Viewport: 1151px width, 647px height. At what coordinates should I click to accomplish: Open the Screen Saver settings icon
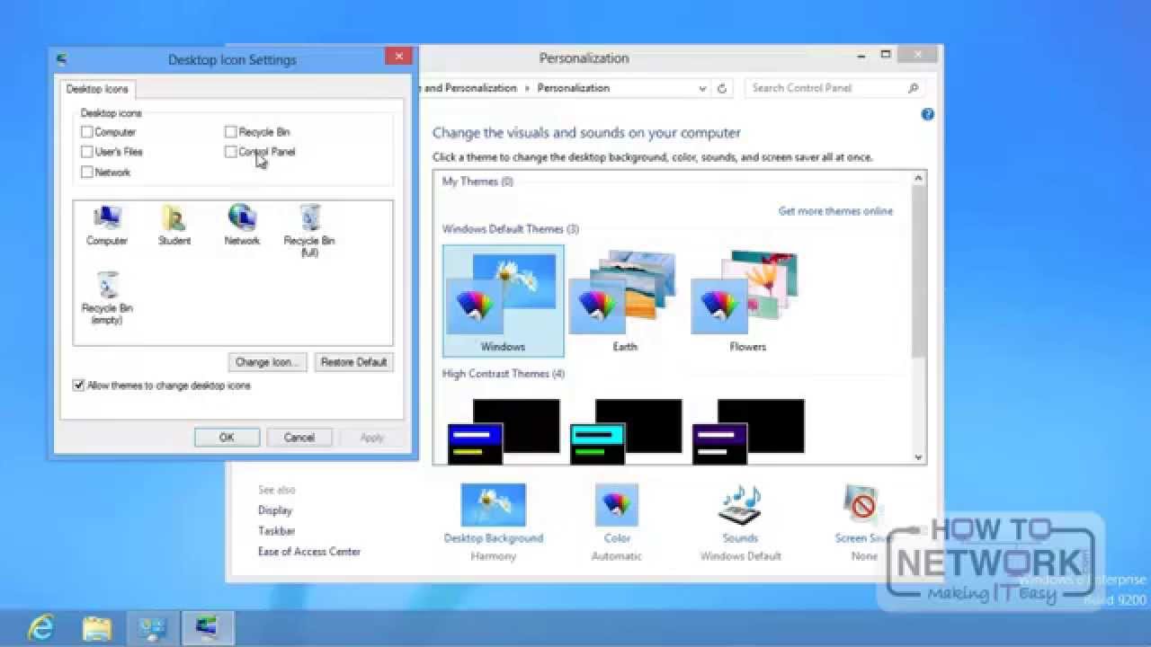[862, 505]
